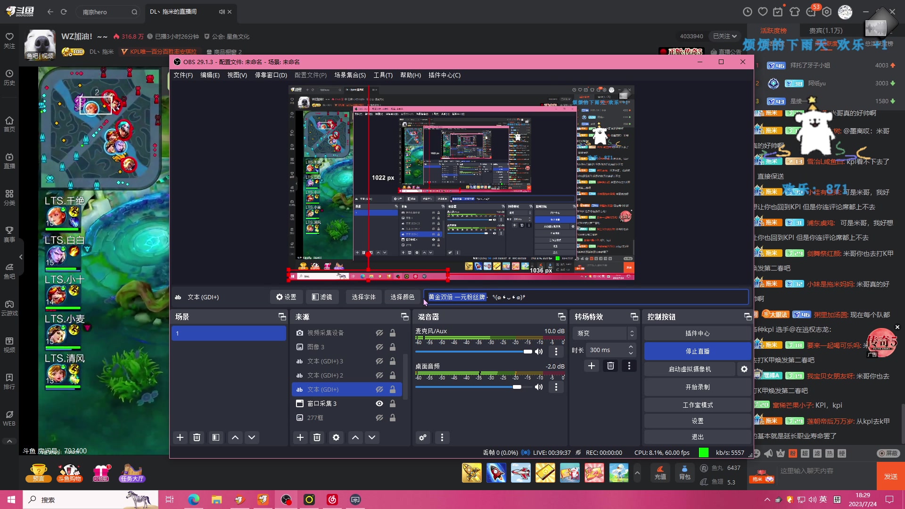The image size is (905, 509).
Task: Add a new source with plus button
Action: click(x=300, y=437)
